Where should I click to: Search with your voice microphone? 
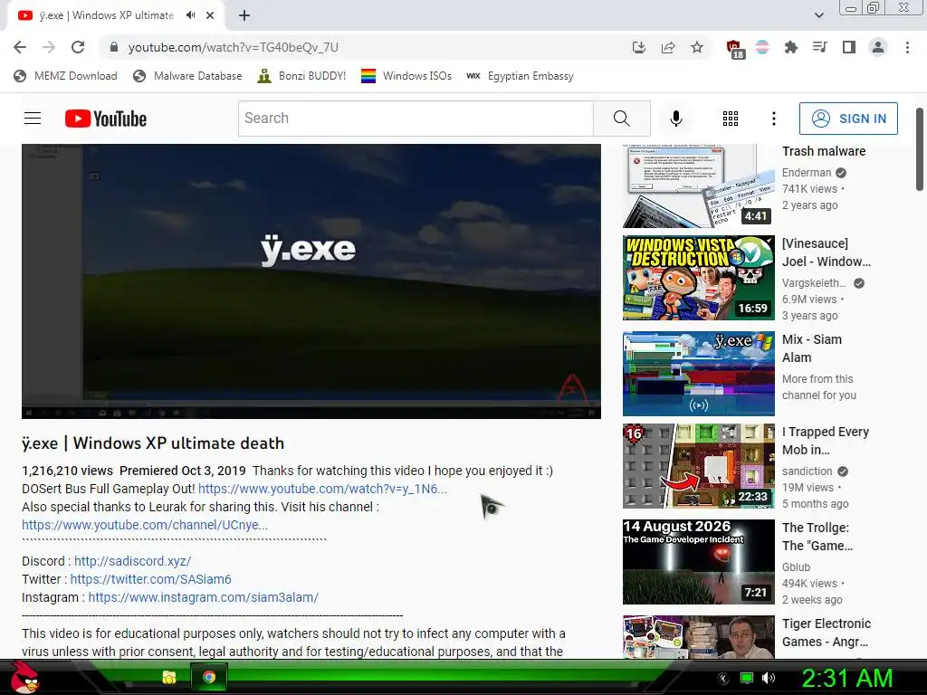pos(675,119)
